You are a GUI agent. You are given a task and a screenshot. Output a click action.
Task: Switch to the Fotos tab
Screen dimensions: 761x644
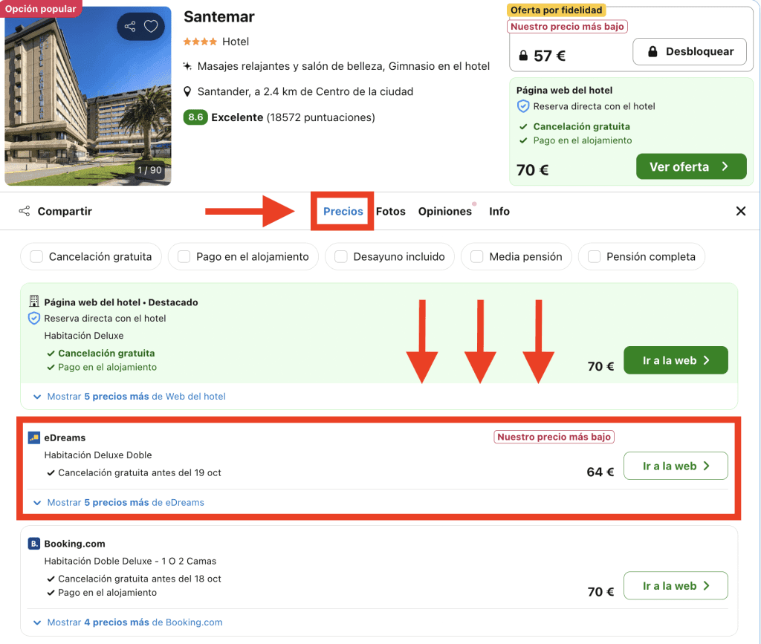pos(391,211)
